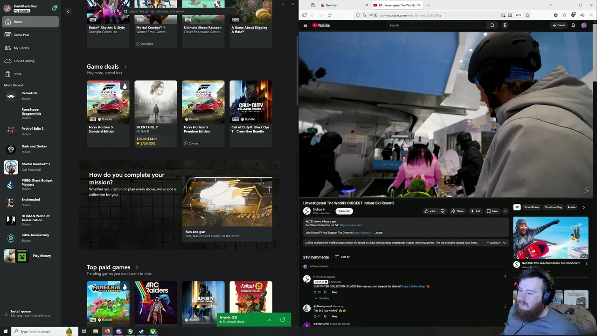Click the Xbox notifications bell icon
The height and width of the screenshot is (336, 597).
55,8
